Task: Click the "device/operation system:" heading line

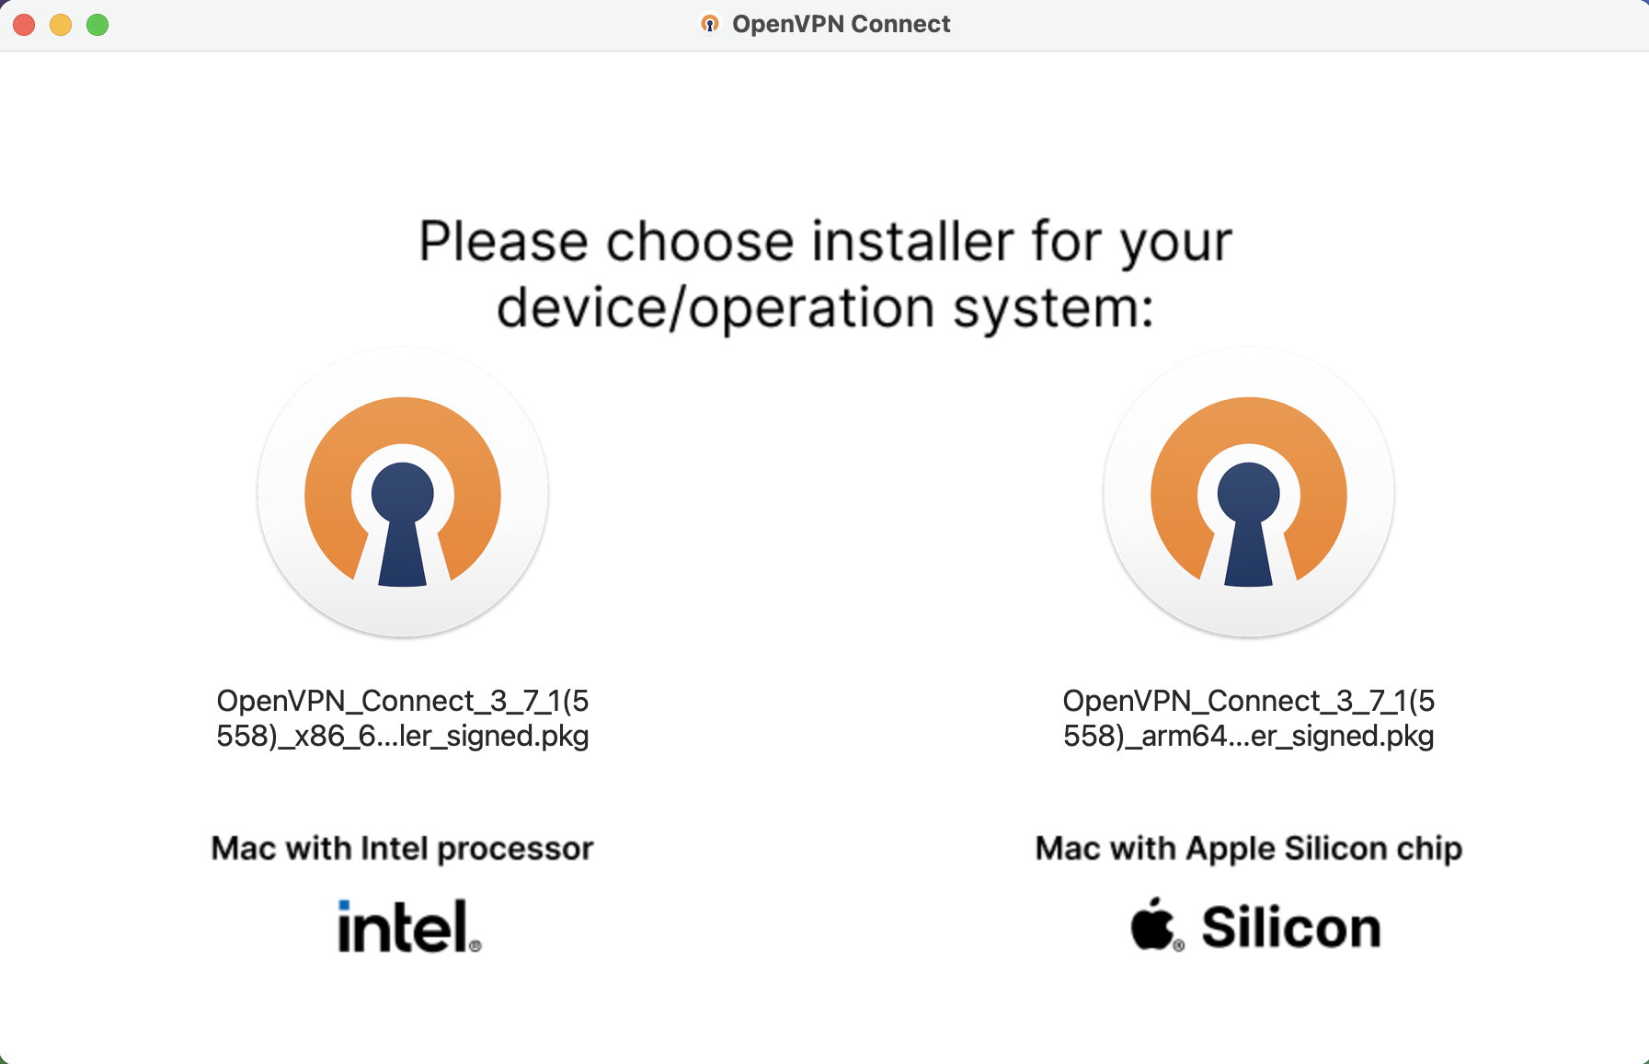Action: (825, 308)
